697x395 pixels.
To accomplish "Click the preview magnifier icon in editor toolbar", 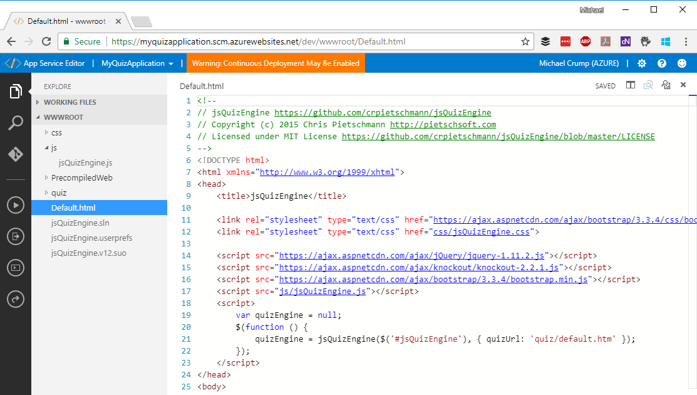I will click(x=648, y=85).
